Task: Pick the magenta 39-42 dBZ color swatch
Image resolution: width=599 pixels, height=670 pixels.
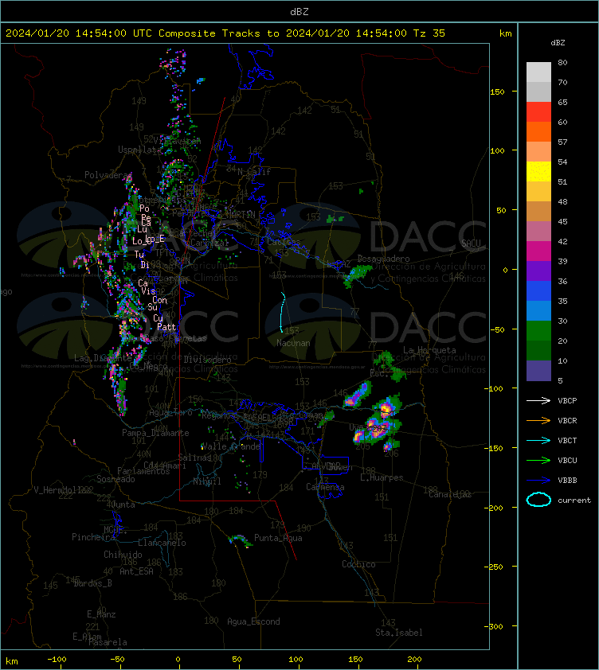Action: (538, 251)
